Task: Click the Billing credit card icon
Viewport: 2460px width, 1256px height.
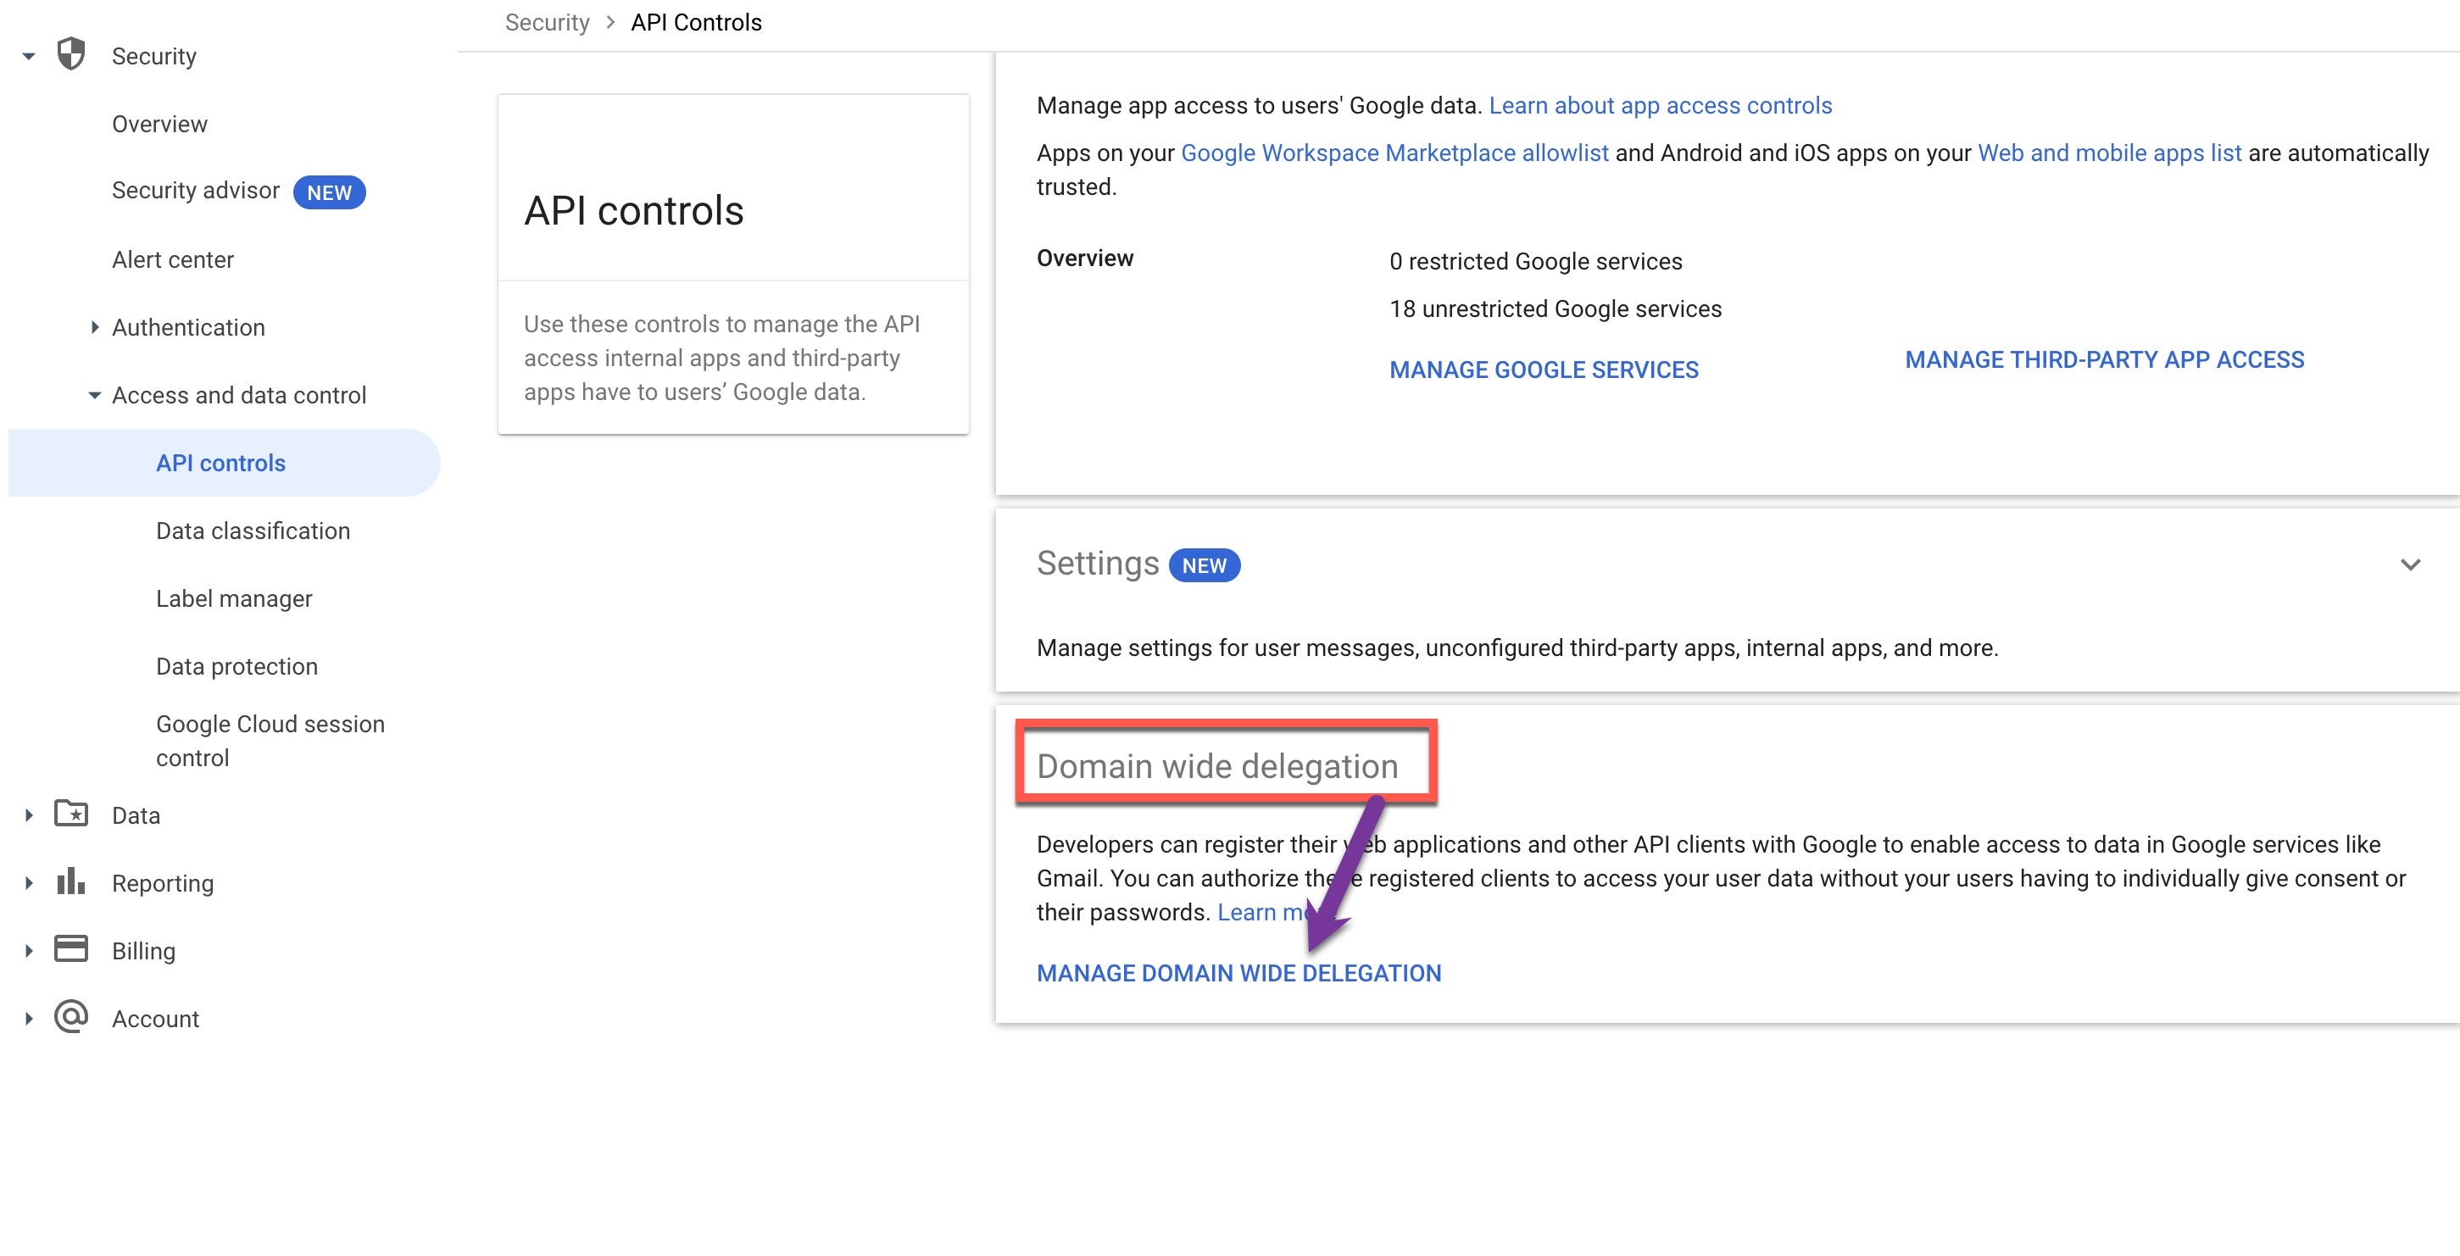Action: tap(70, 950)
